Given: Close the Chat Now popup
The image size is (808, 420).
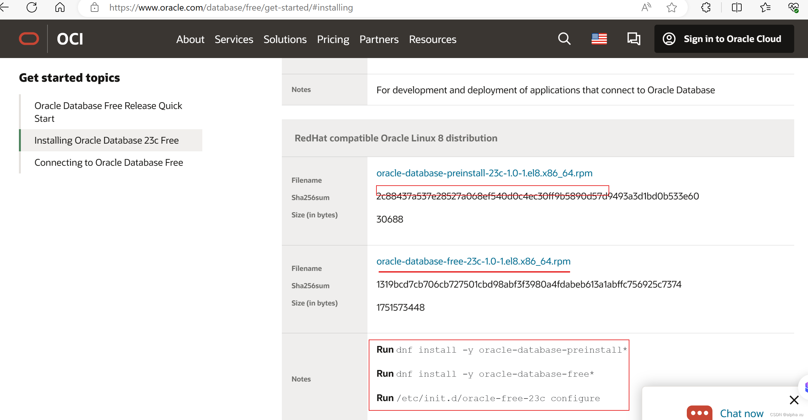Looking at the screenshot, I should click(794, 400).
